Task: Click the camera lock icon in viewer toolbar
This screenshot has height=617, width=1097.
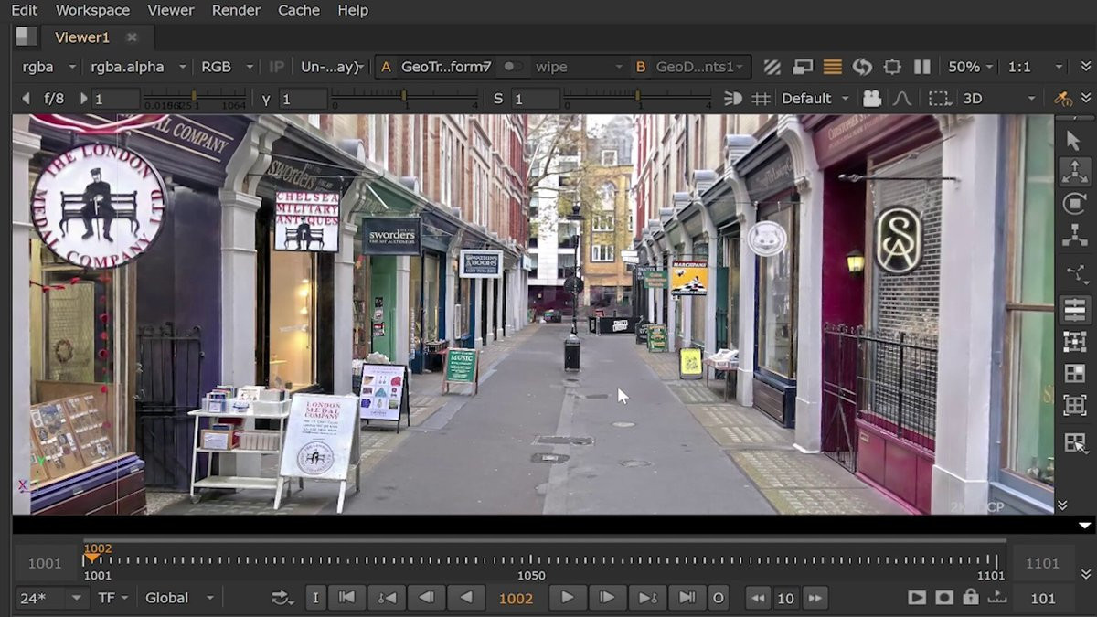Action: pyautogui.click(x=871, y=98)
